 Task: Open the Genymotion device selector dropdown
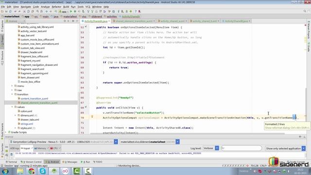[116, 142]
